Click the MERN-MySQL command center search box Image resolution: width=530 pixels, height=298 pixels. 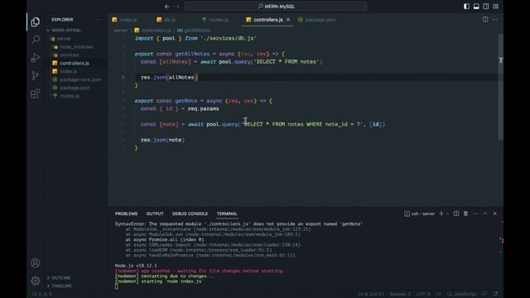tap(276, 7)
